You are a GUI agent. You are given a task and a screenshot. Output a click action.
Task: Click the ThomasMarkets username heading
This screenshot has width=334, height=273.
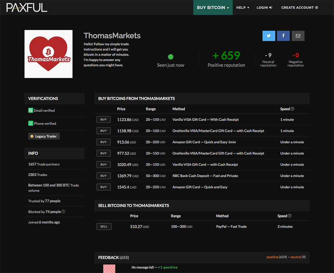[112, 36]
